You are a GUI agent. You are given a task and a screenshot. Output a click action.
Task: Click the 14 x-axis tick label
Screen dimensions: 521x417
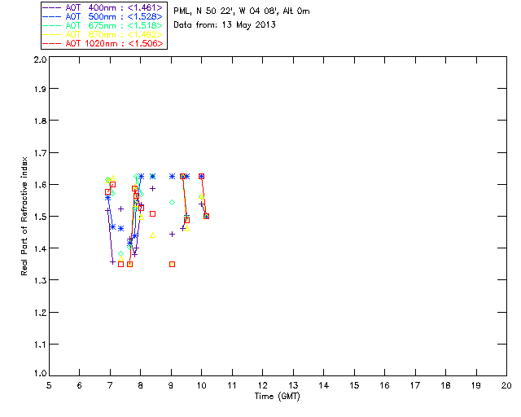324,385
